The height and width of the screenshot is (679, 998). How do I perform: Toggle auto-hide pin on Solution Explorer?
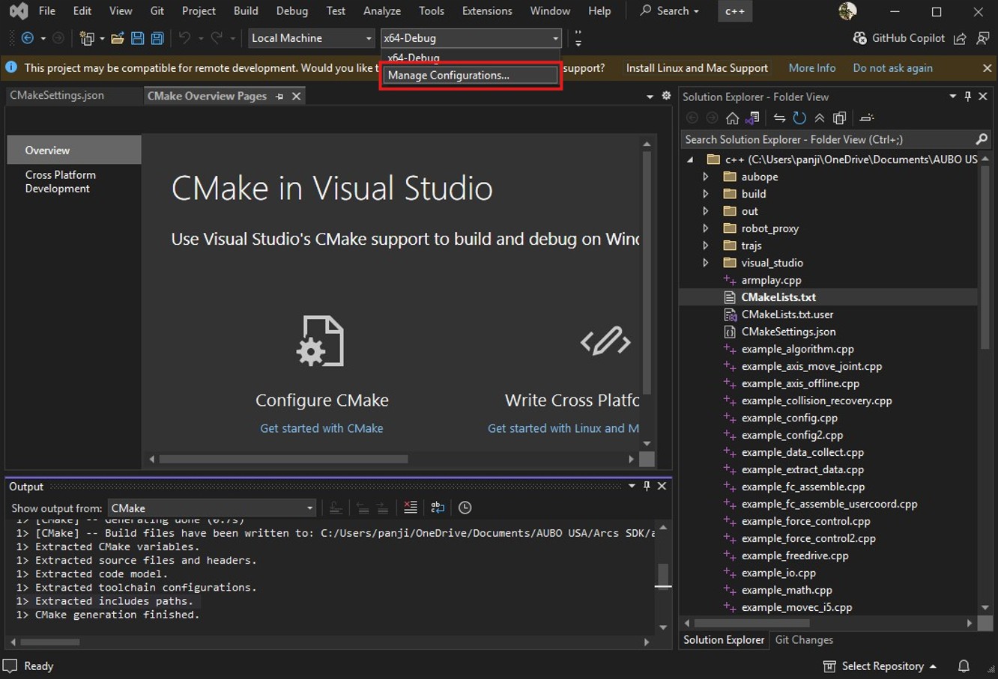968,97
